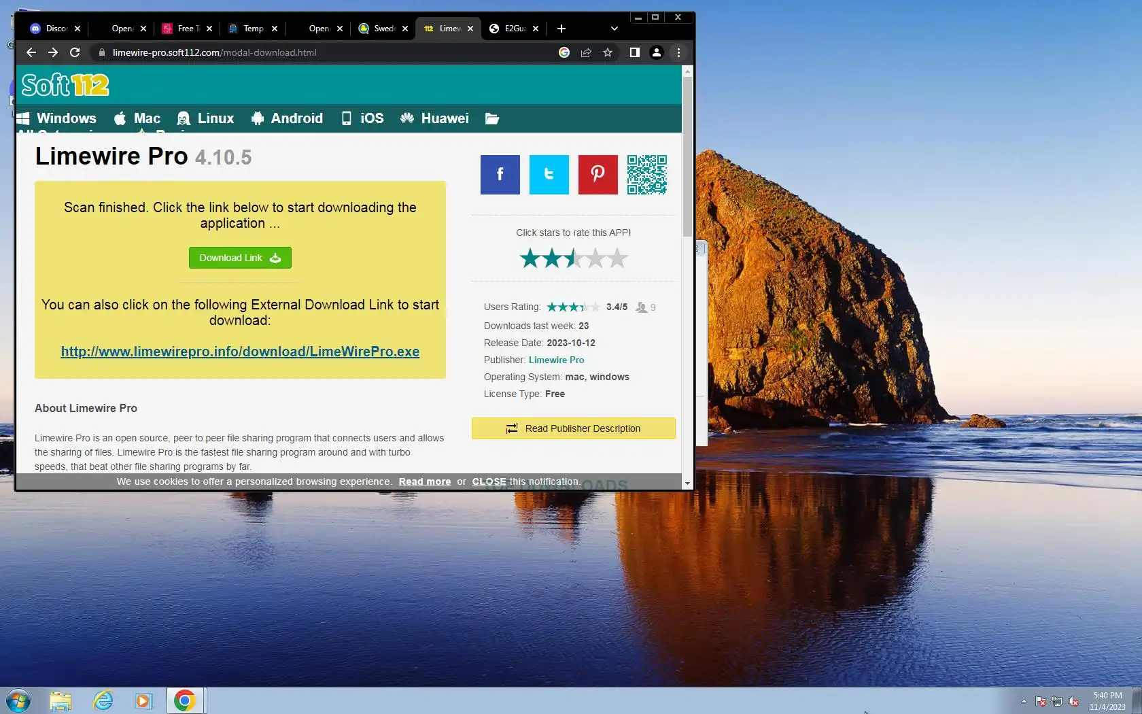Open Chrome side panel
Viewport: 1142px width, 714px height.
pos(634,52)
